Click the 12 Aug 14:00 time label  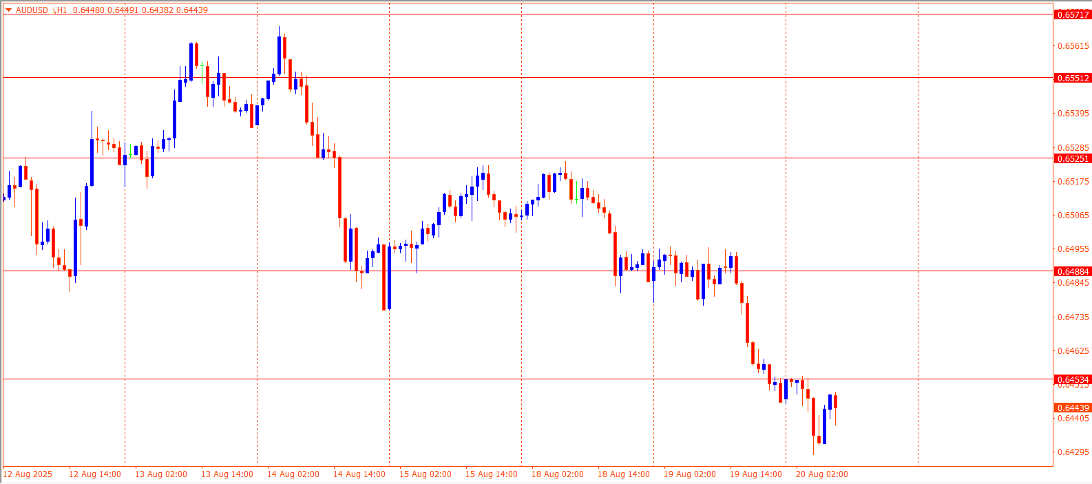click(95, 474)
